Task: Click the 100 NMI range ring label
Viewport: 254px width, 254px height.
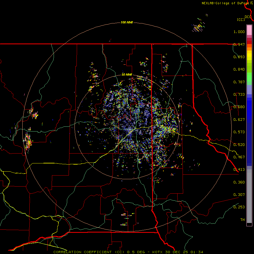Action: coord(127,22)
